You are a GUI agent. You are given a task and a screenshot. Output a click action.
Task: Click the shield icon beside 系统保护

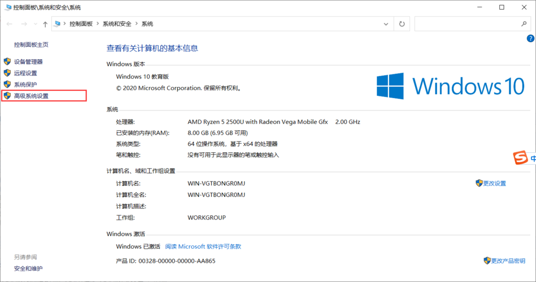click(7, 84)
